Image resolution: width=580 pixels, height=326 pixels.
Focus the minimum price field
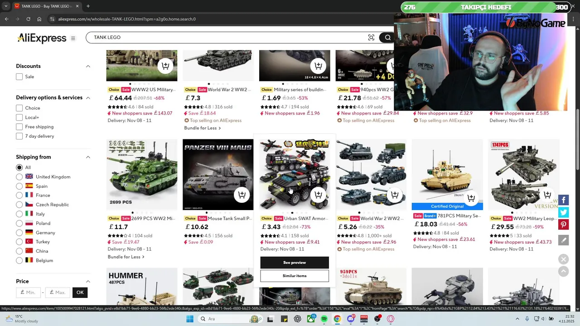pyautogui.click(x=28, y=292)
